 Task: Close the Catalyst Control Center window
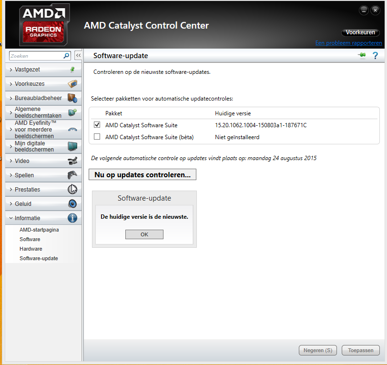375,10
